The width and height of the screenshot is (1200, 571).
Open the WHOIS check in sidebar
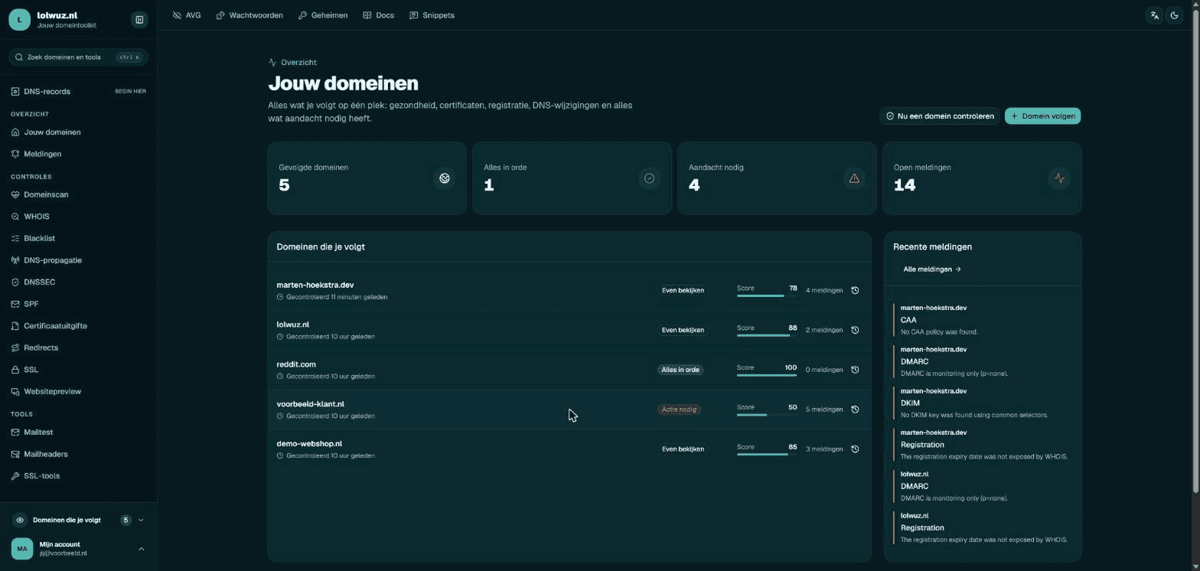tap(78, 217)
